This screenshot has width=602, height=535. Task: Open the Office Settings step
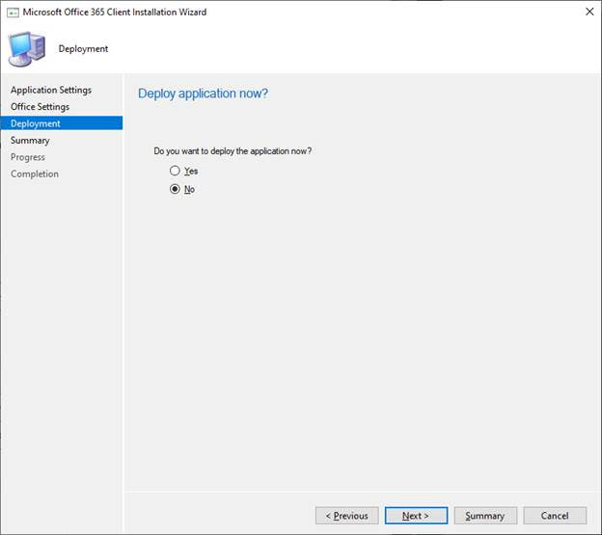click(40, 107)
